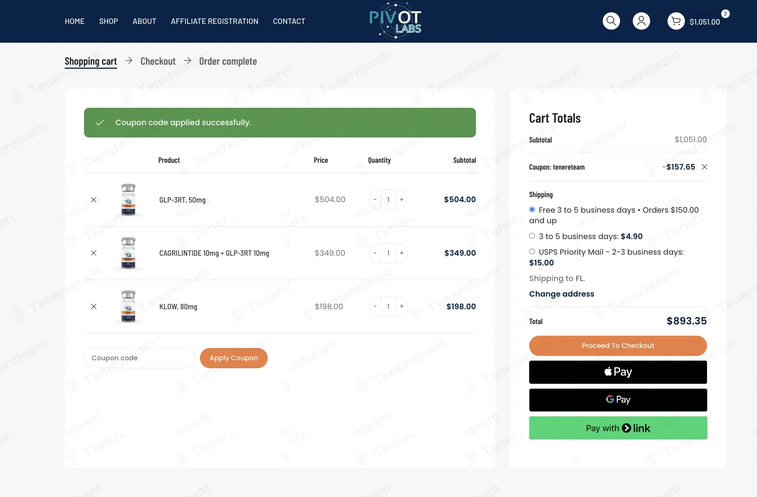Click the Change address link

click(561, 294)
